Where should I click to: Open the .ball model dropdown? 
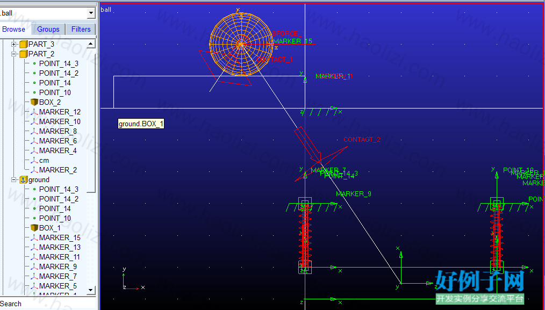[x=91, y=13]
